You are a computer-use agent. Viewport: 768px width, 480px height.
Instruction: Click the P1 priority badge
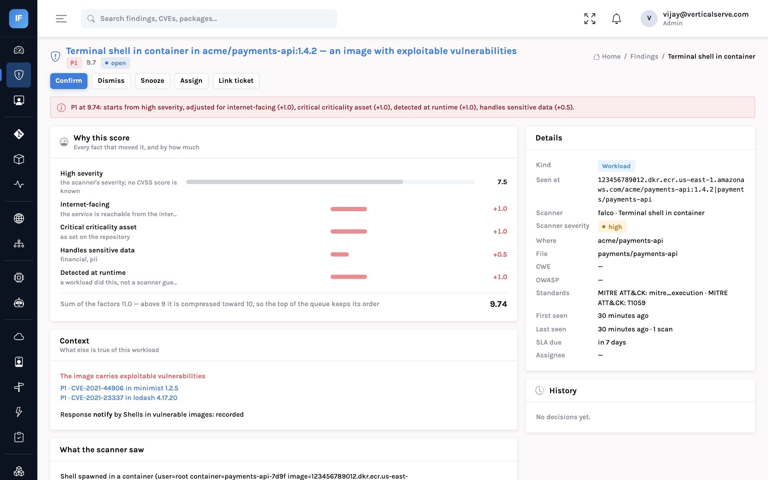[74, 63]
